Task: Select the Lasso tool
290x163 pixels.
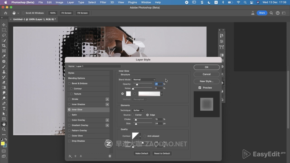Action: pos(4,35)
